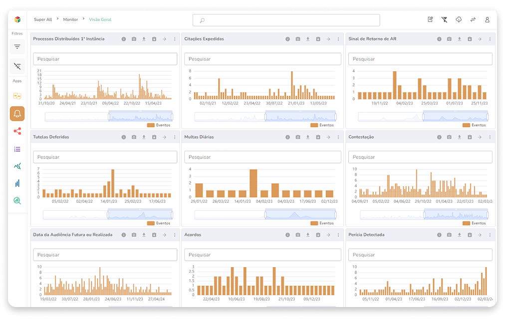The height and width of the screenshot is (323, 509).
Task: Click the range slider under Contestação chart
Action: [x=424, y=214]
